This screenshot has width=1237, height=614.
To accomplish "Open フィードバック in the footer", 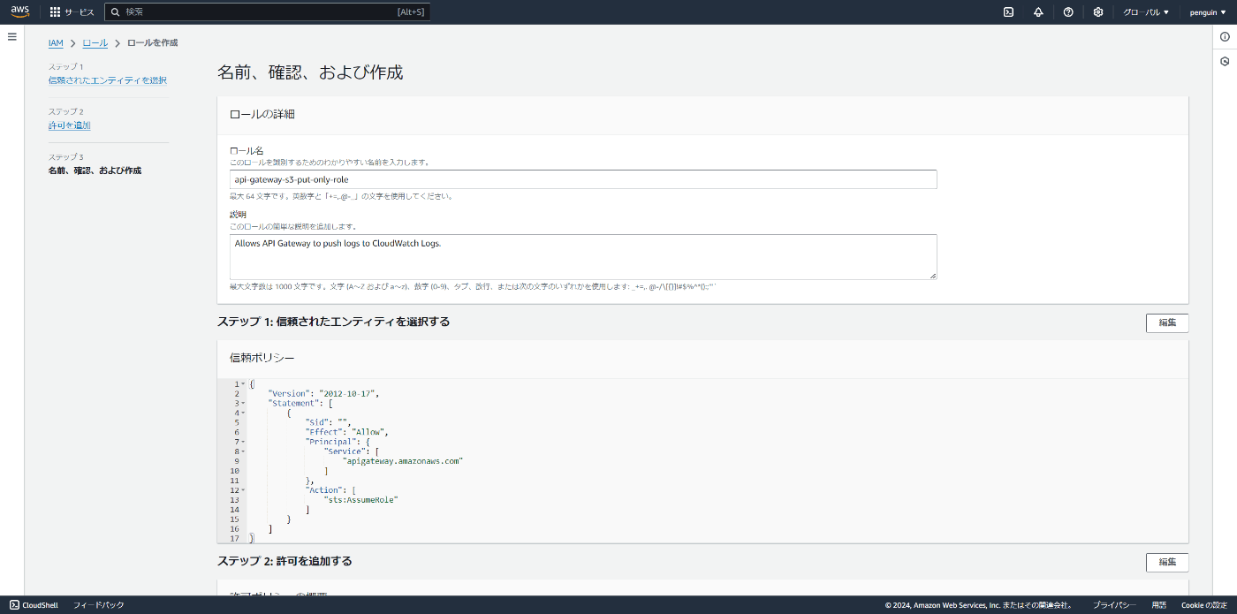I will click(98, 605).
